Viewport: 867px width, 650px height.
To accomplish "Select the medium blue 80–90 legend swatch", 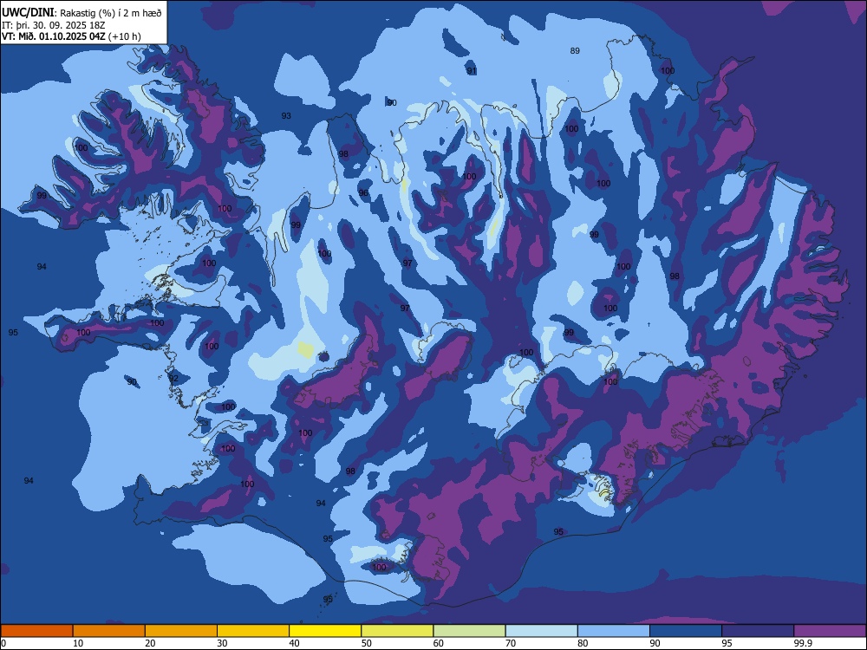I will pos(614,631).
